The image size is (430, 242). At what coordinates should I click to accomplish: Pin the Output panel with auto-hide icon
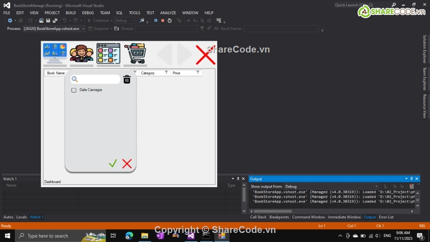coord(411,179)
